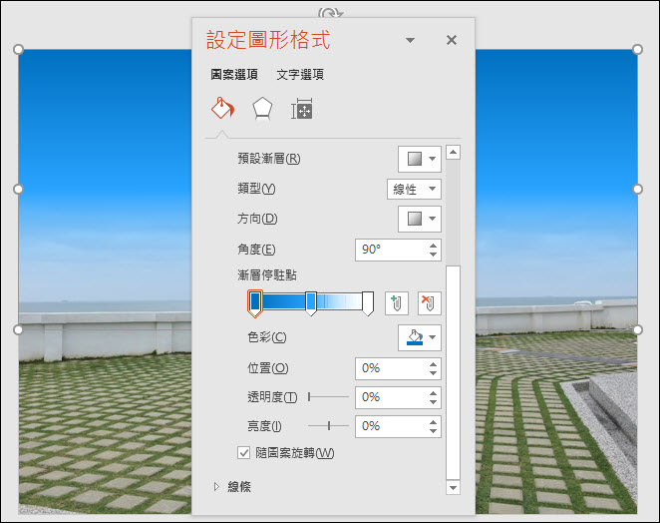
Task: Click the upper right-side picture handle
Action: click(x=638, y=190)
